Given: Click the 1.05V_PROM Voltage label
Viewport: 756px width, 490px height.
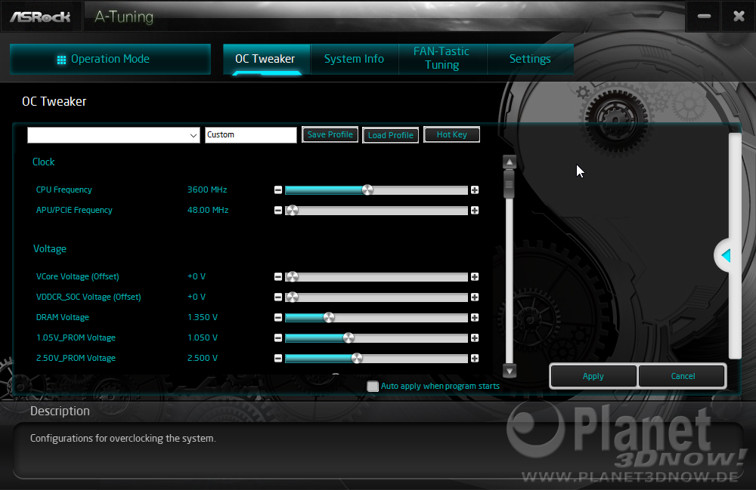Looking at the screenshot, I should [x=76, y=338].
